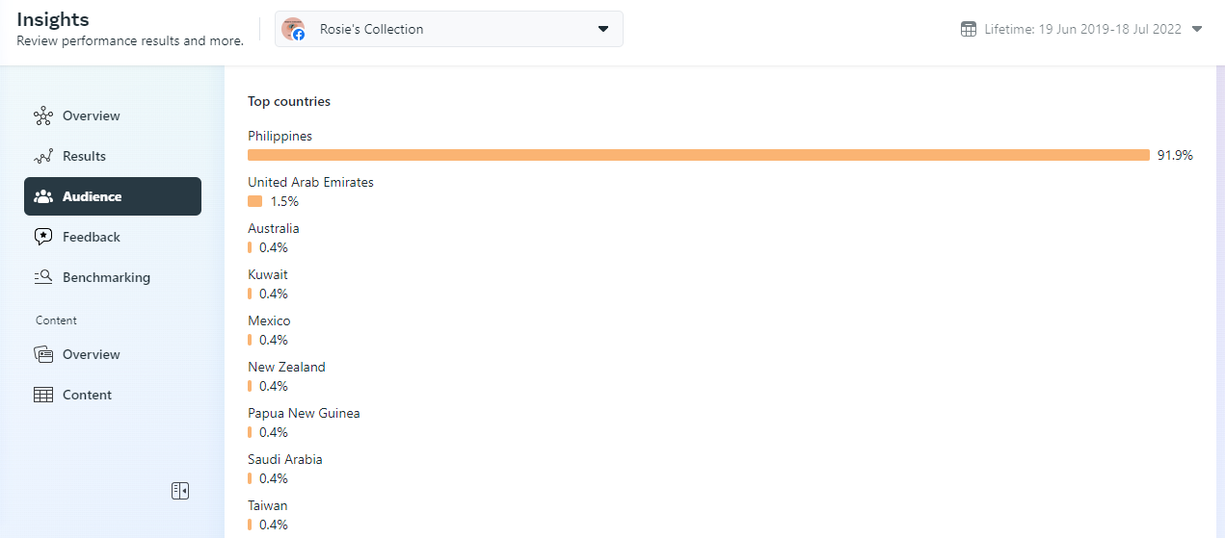Open the Rosie's Collection page dropdown
Screen dimensions: 1225x538
click(x=603, y=29)
